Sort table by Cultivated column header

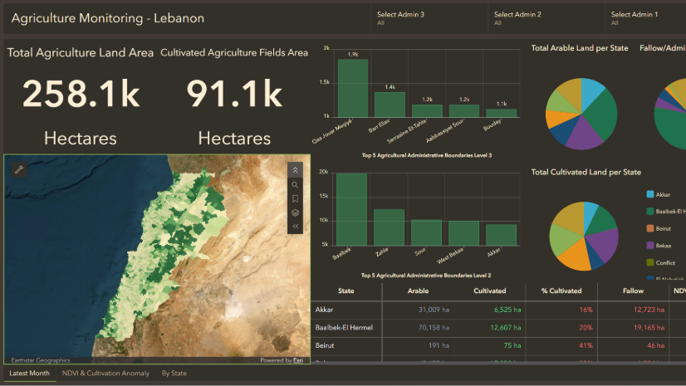click(489, 291)
